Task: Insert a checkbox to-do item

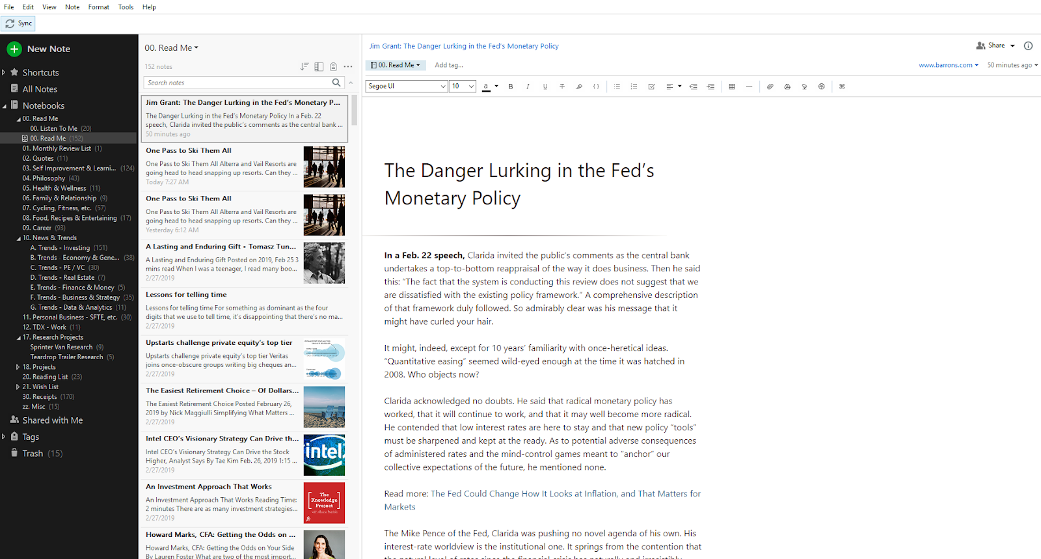Action: (651, 87)
